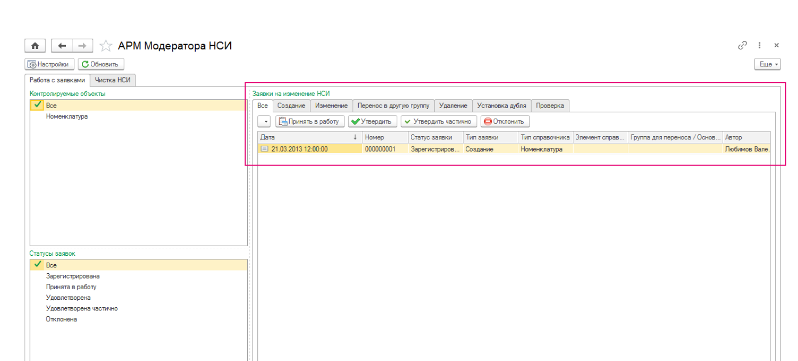This screenshot has height=361, width=798.
Task: Select the request row numbered 000000001
Action: tap(380, 149)
